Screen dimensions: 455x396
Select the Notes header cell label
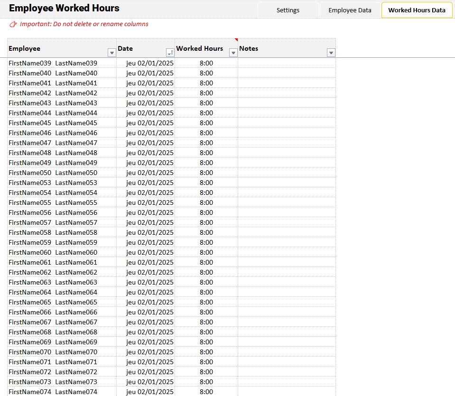click(249, 48)
